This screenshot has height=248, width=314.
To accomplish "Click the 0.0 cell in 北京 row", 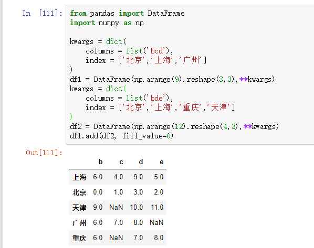I will (98, 192).
